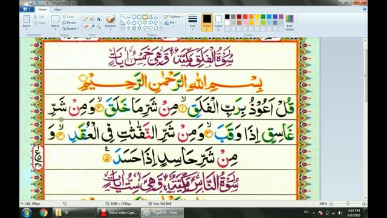Click the taskbar clock
The image size is (387, 218).
[354, 213]
